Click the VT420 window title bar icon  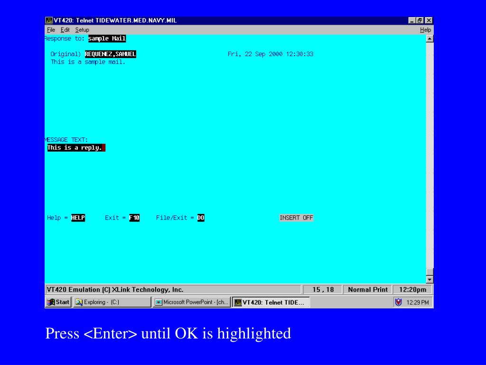tap(49, 20)
